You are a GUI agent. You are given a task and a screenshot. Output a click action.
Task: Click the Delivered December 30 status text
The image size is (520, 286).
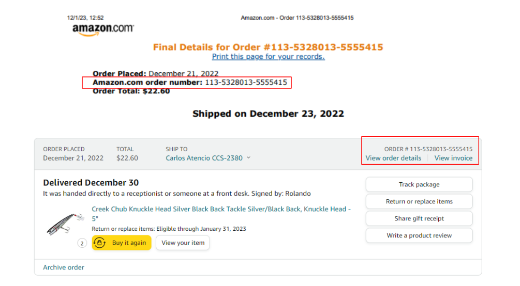coord(91,183)
